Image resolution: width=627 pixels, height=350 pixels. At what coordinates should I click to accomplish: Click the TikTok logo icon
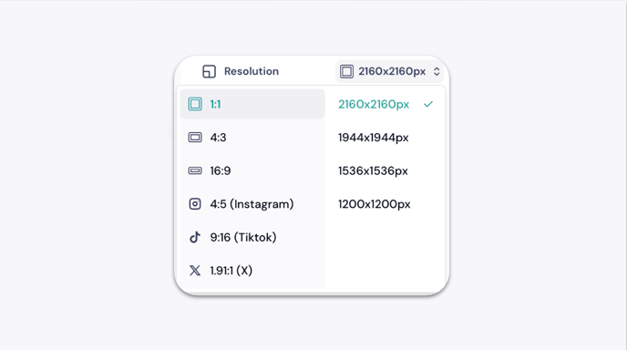click(195, 237)
